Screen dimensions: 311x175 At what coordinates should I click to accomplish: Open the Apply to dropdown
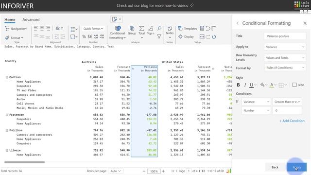pyautogui.click(x=285, y=47)
